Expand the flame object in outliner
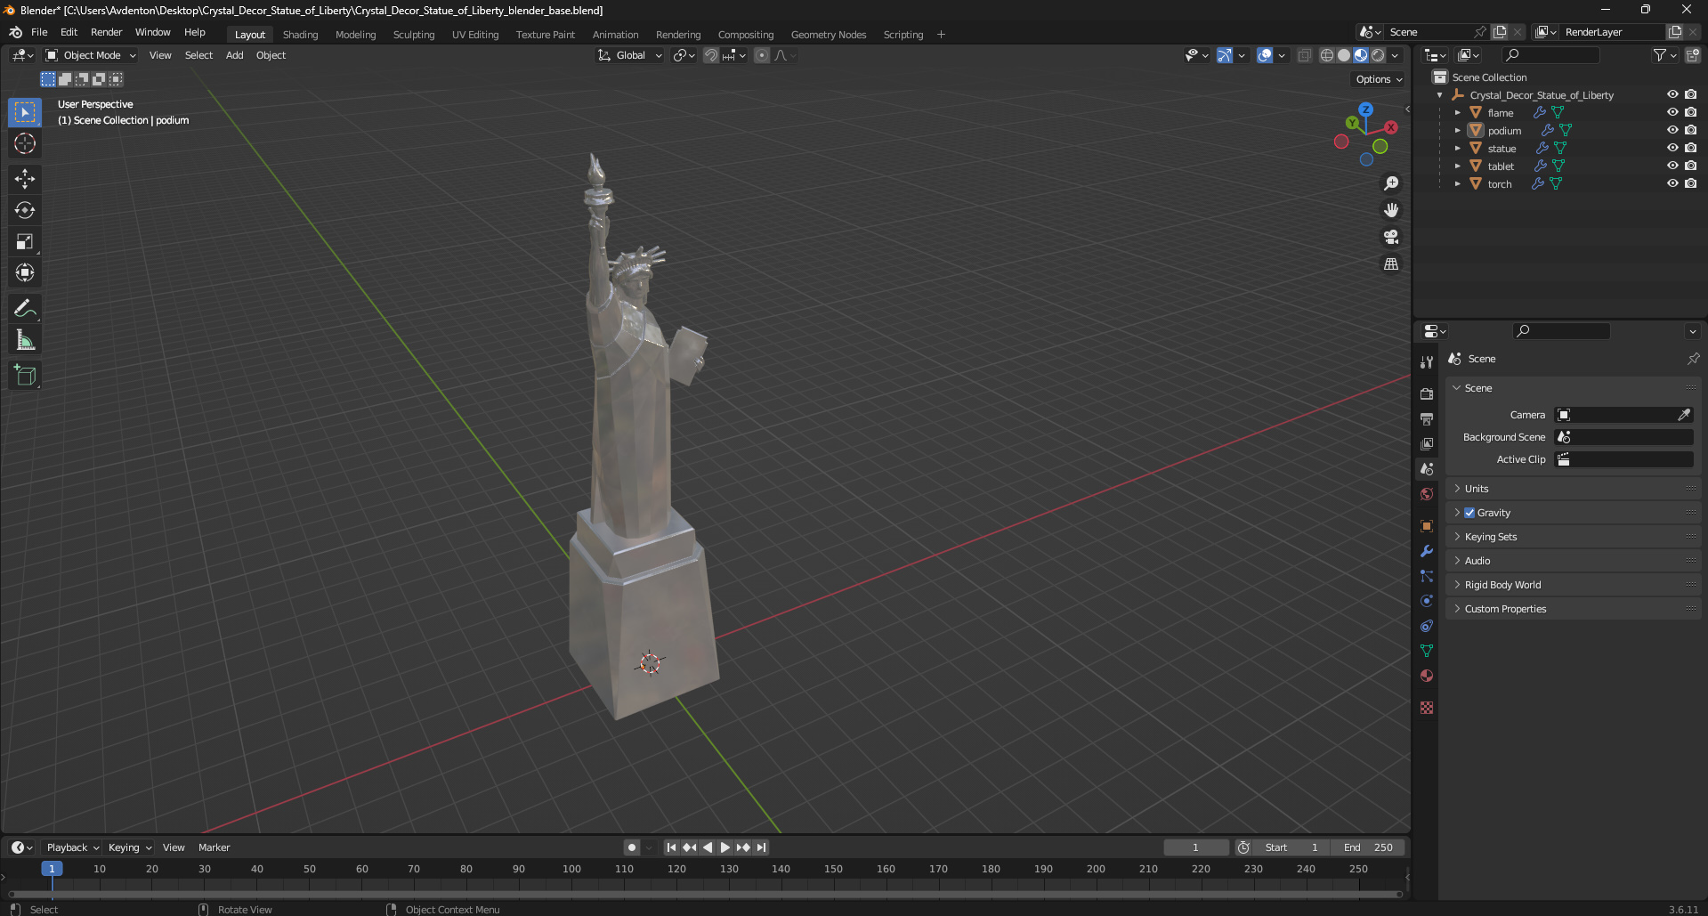The height and width of the screenshot is (916, 1708). [1457, 112]
